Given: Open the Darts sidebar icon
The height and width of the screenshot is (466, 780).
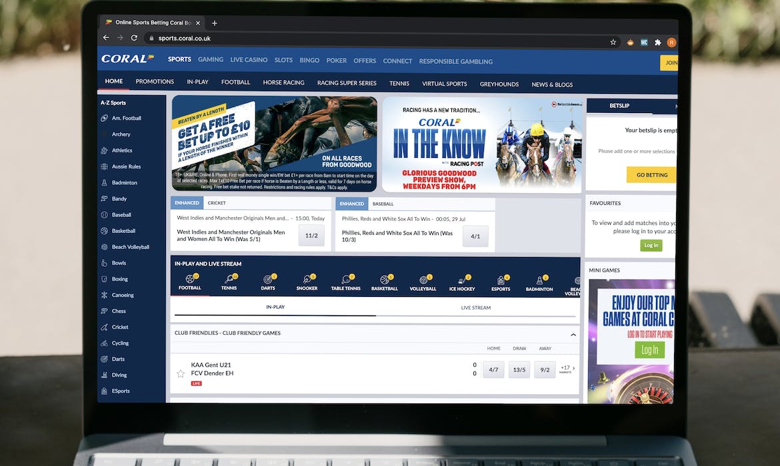Looking at the screenshot, I should pos(104,359).
